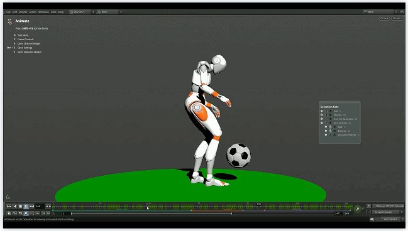Toggle the highlighted icon in lower playbar row
Screen dimensions: 408x231
point(26,213)
